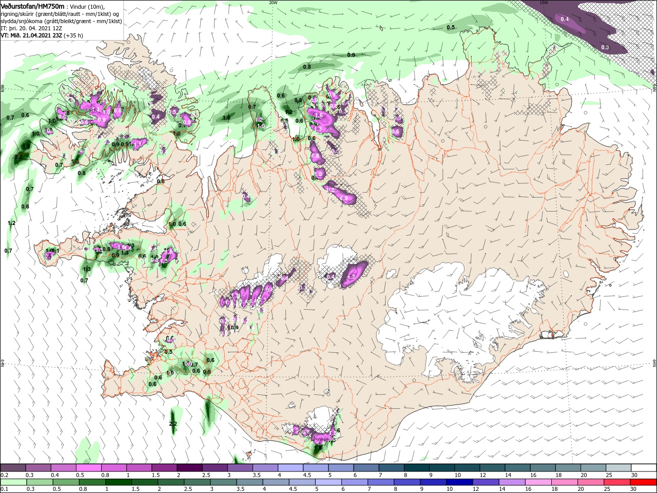Pick the dark teal 9 swatch in the upper scale
The height and width of the screenshot is (493, 657).
pyautogui.click(x=442, y=468)
